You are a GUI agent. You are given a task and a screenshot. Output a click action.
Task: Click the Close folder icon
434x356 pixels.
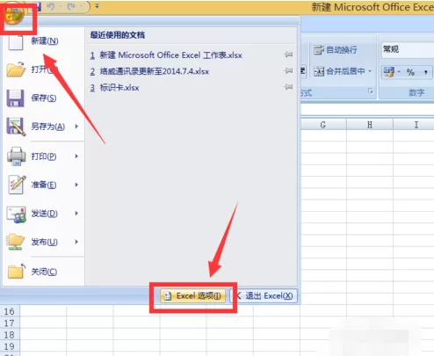[x=16, y=271]
